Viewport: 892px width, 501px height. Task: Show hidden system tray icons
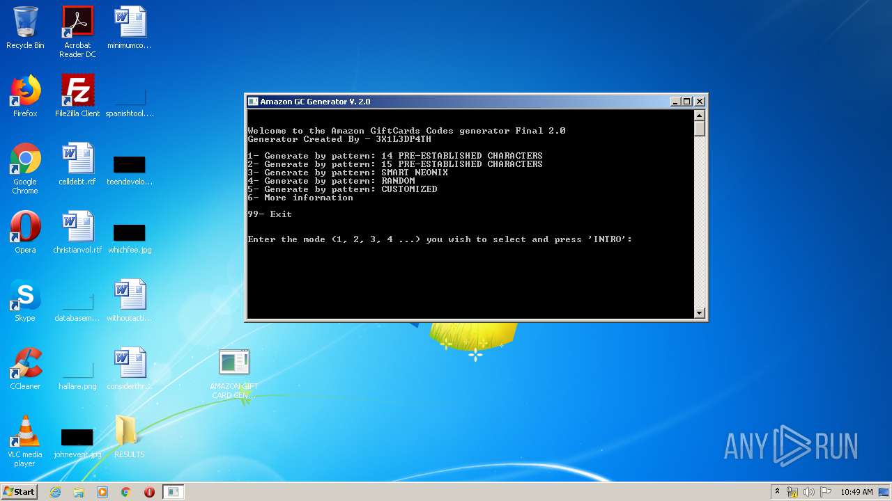777,492
